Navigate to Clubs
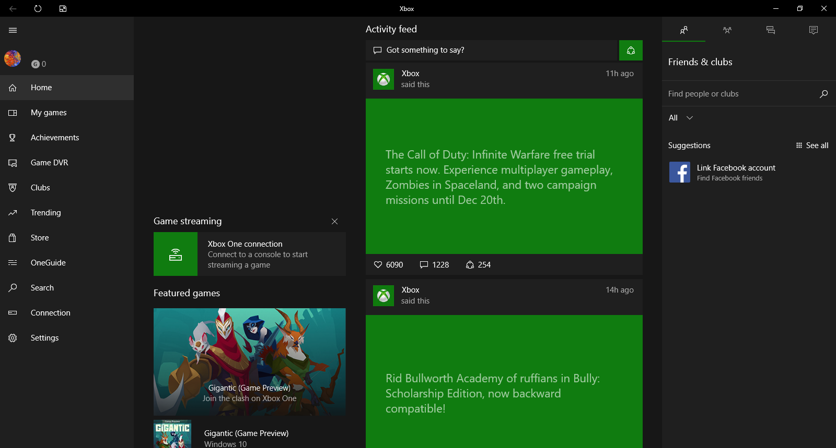The width and height of the screenshot is (836, 448). point(67,188)
